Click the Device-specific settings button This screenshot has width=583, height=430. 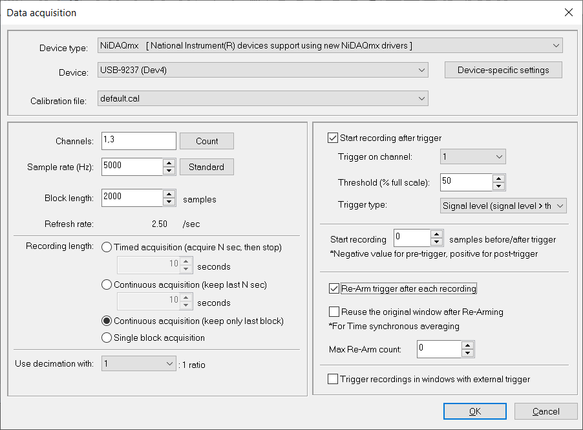pos(503,70)
